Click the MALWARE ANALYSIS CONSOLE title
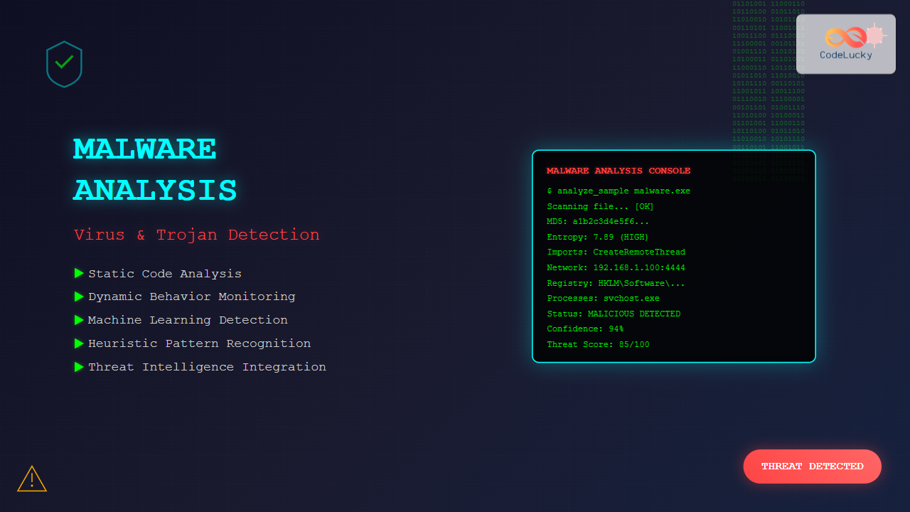 [619, 171]
